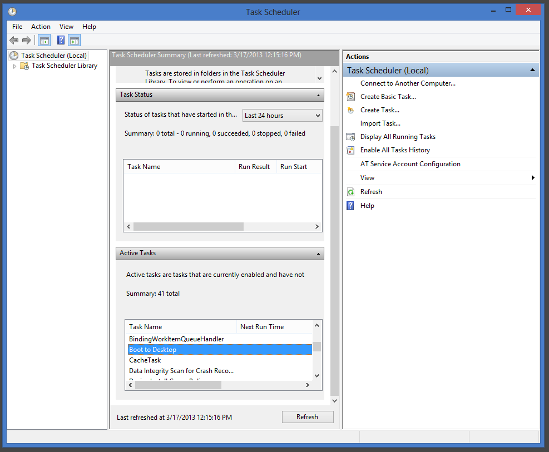Click the Task Scheduler Library folder icon
Viewport: 549px width, 452px height.
[x=24, y=66]
